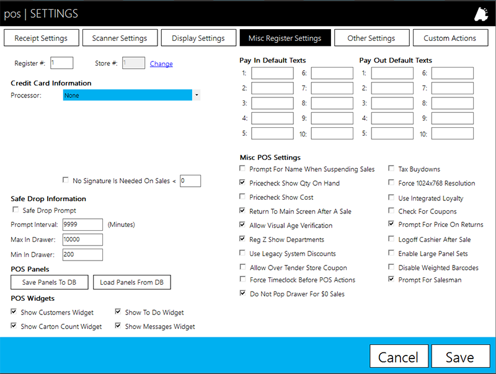Check Enable Large Panel Sets

point(391,253)
